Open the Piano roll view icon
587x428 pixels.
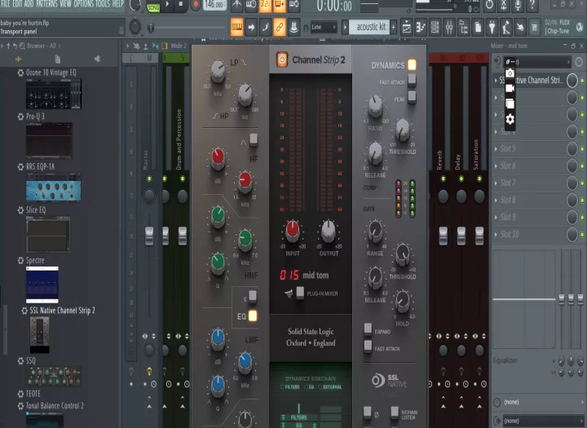(x=421, y=27)
